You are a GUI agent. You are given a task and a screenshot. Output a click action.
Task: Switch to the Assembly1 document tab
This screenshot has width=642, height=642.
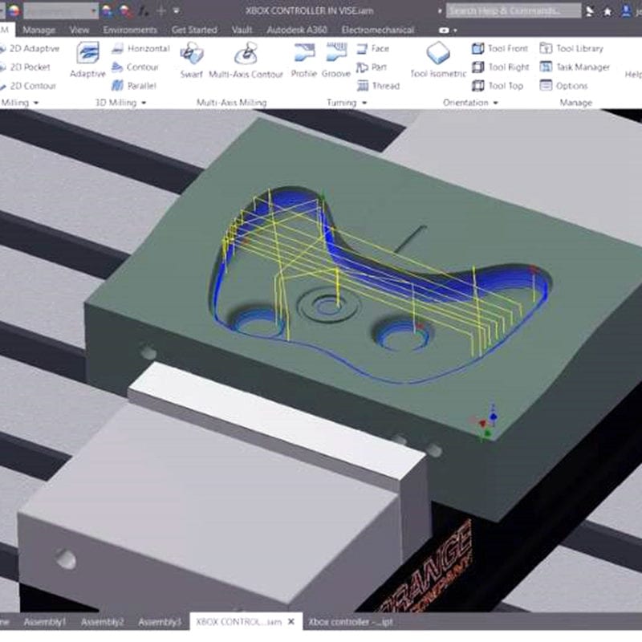tap(45, 622)
